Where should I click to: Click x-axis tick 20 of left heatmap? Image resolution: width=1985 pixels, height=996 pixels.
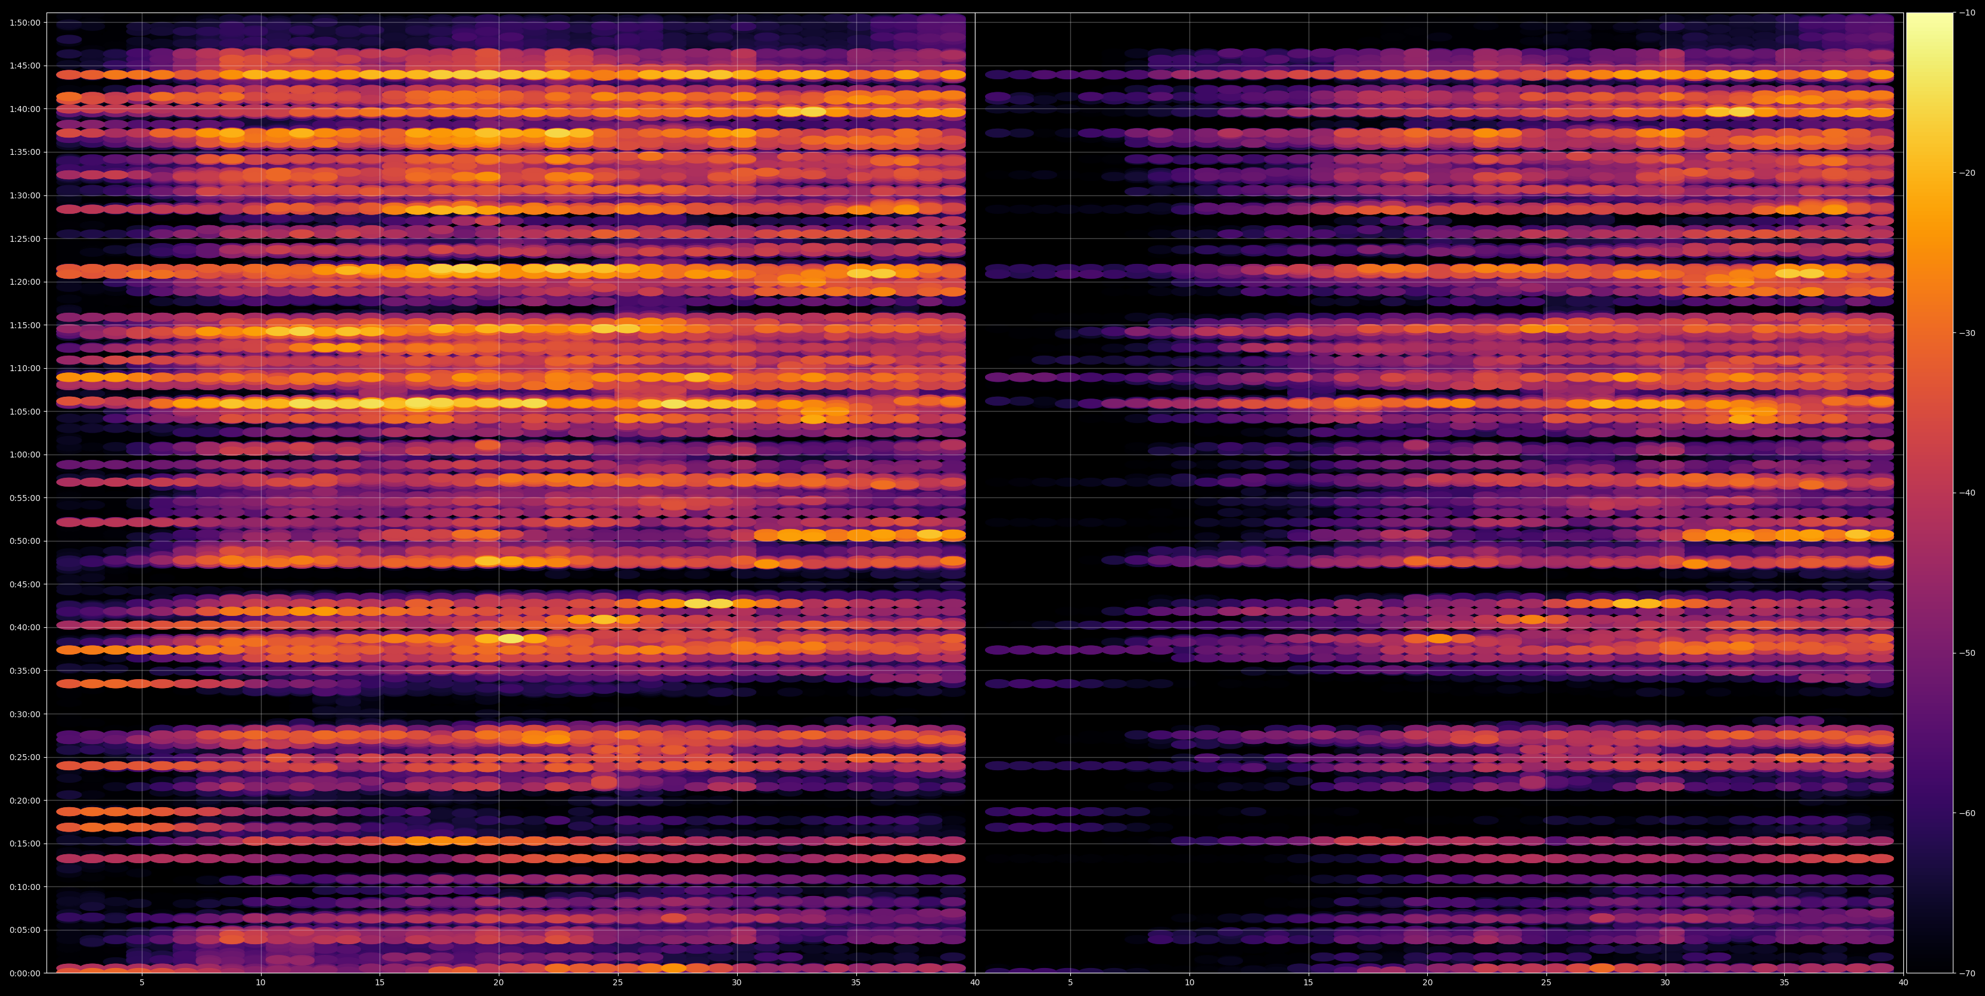[x=499, y=983]
